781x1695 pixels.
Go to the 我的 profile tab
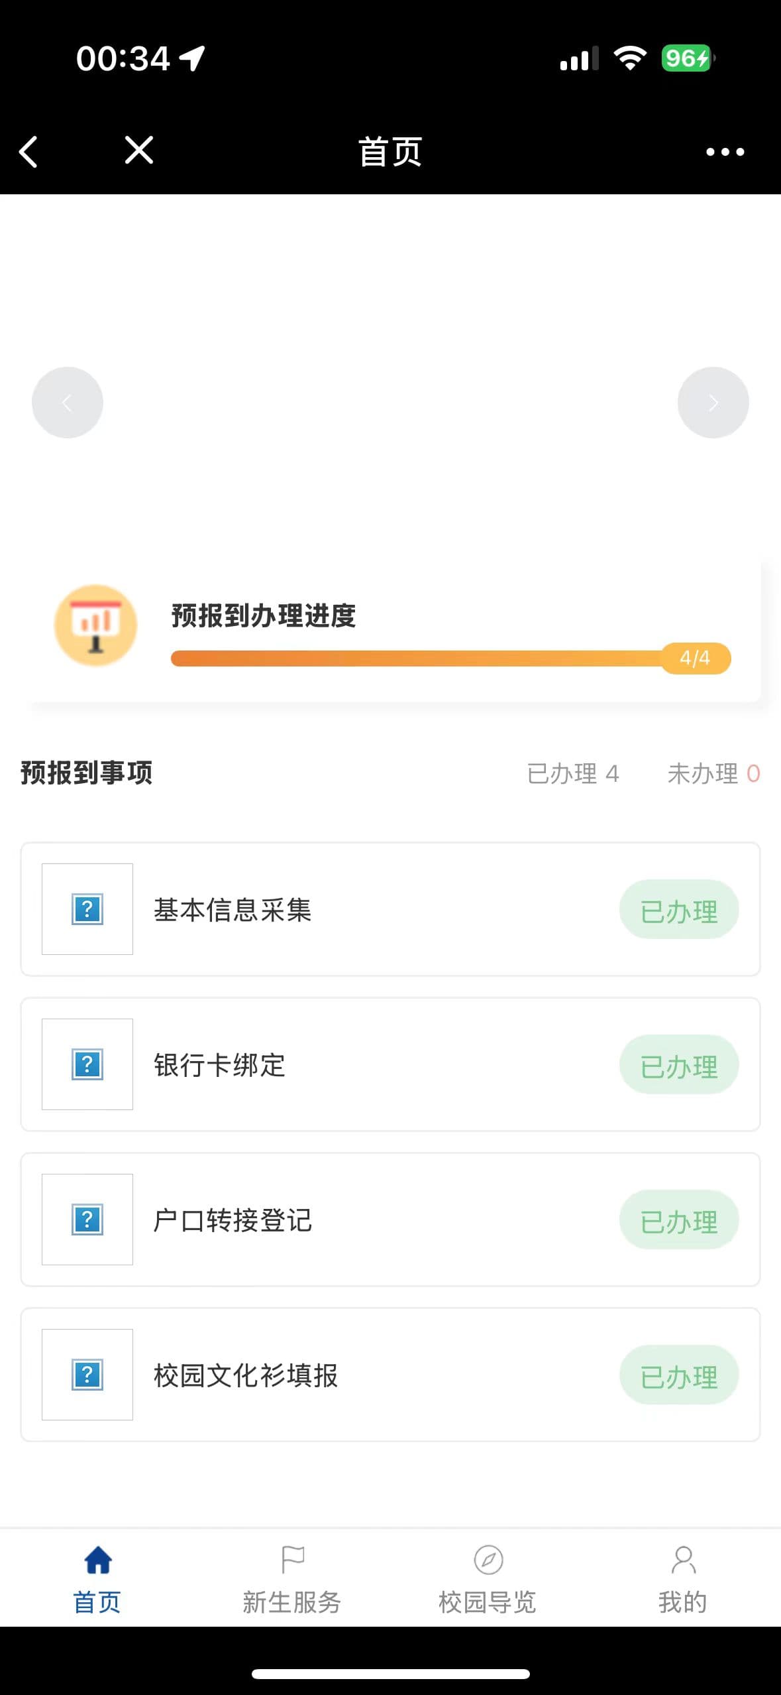click(683, 1580)
